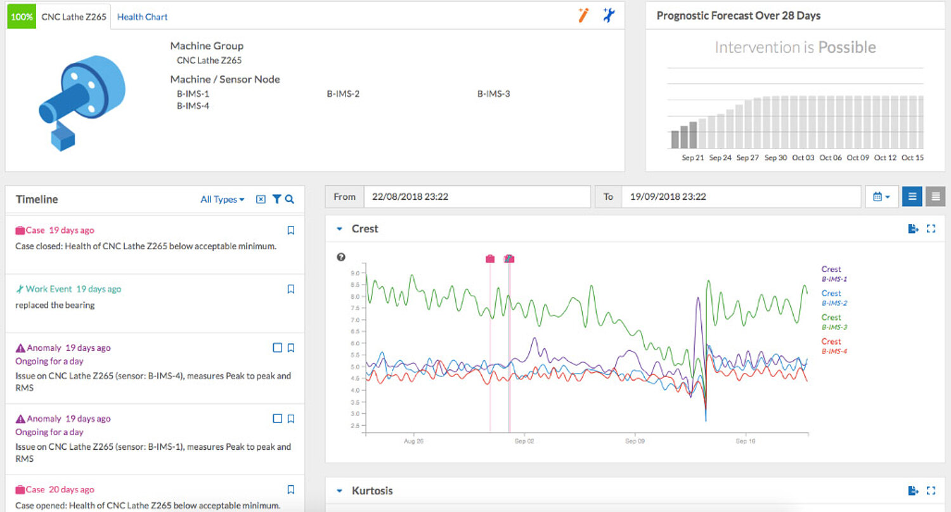Toggle the Crest B-IMS-2 blue series
The width and height of the screenshot is (951, 512).
834,298
